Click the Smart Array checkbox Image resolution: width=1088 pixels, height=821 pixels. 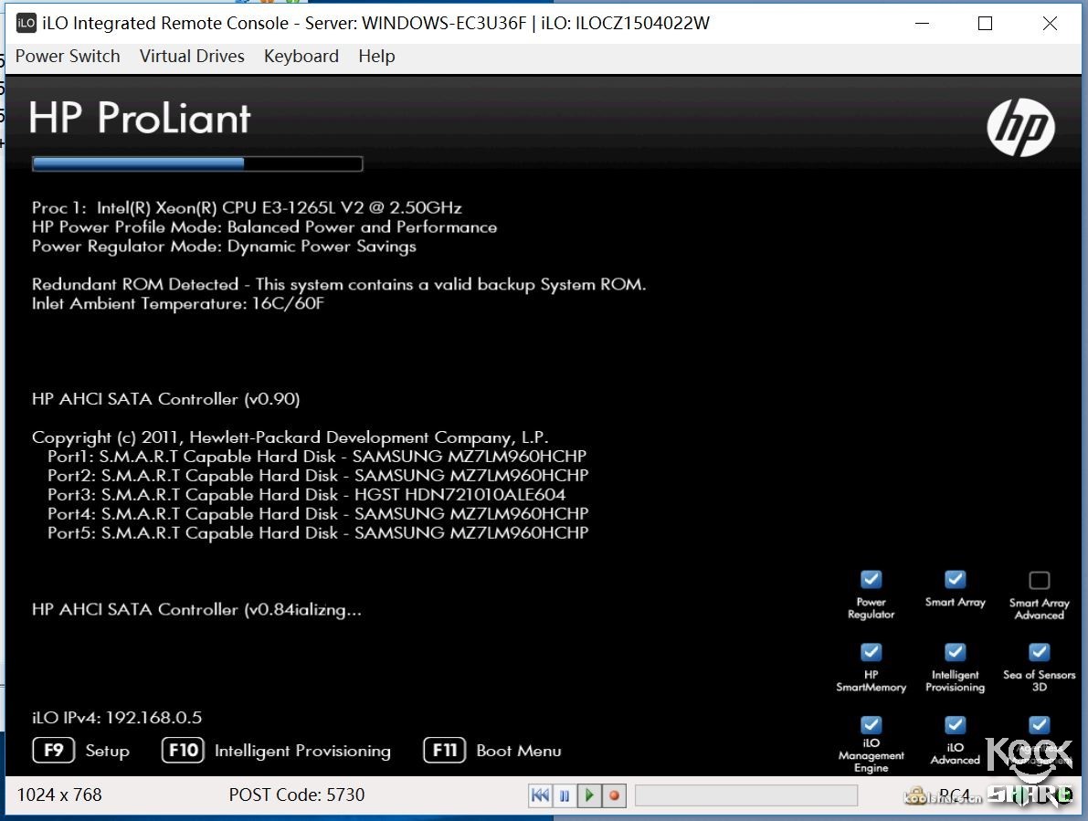(x=955, y=579)
